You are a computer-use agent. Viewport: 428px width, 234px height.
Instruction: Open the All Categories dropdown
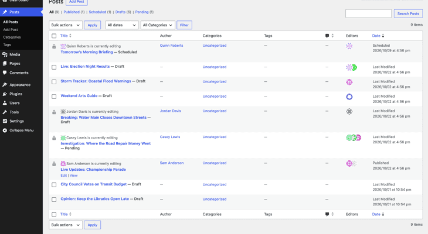click(158, 25)
